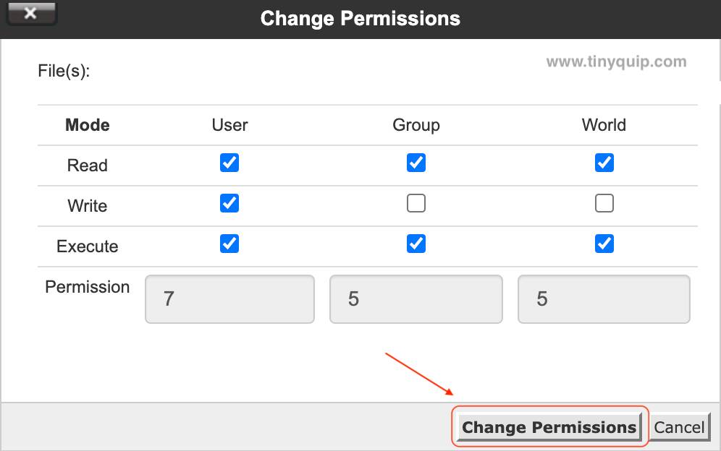Viewport: 721px width, 451px height.
Task: Enable Group Write permission
Action: tap(416, 204)
